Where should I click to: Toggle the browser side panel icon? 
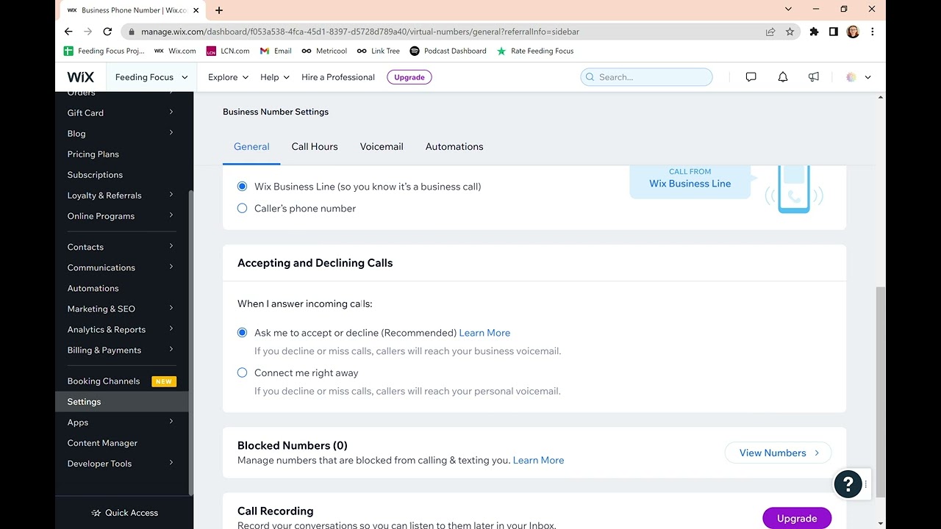point(833,32)
